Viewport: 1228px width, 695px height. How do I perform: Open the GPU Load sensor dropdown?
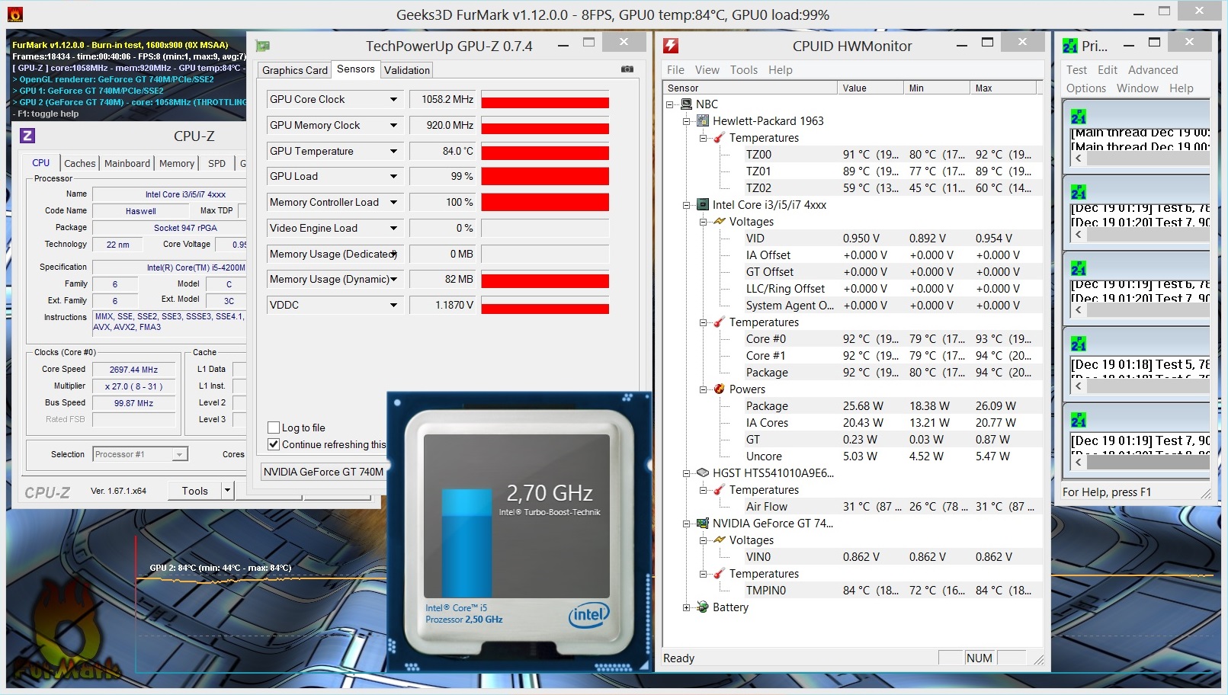(x=393, y=176)
